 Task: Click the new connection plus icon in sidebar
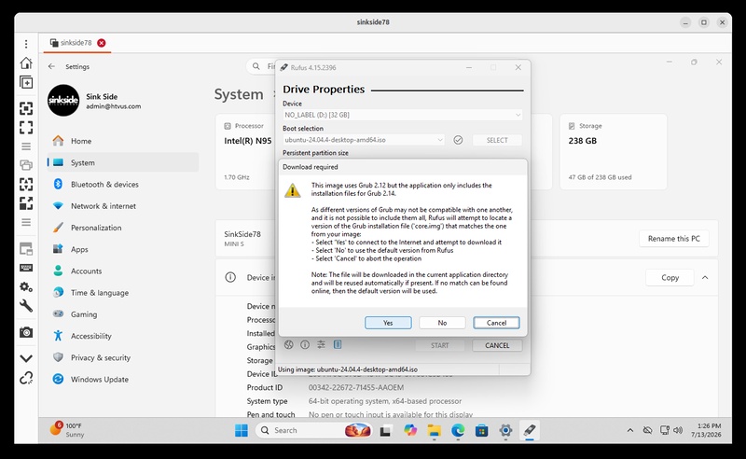point(26,82)
